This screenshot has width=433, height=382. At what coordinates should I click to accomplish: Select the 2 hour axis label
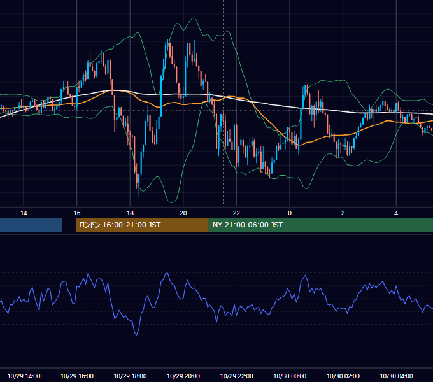(343, 213)
